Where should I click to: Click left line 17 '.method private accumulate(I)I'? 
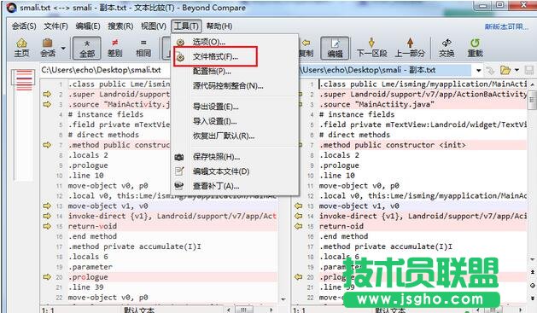134,246
